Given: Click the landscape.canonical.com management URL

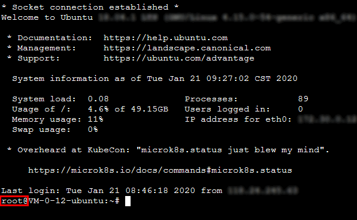Looking at the screenshot, I should tap(187, 48).
